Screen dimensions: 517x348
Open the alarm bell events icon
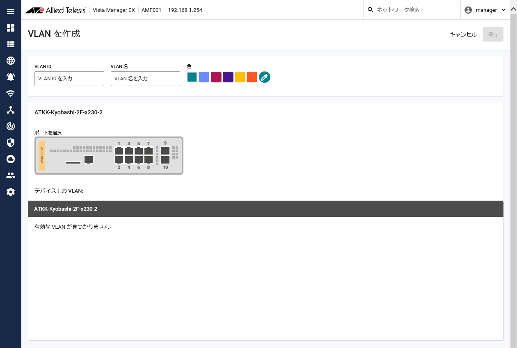click(x=11, y=77)
